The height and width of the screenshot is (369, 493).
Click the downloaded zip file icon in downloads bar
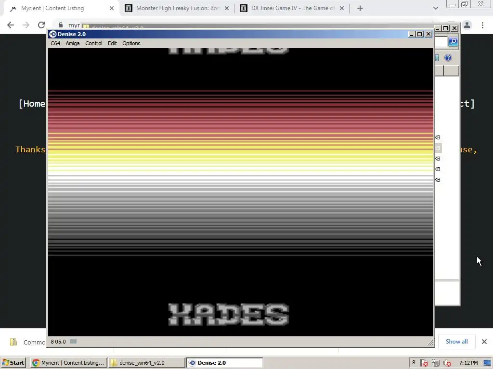(x=13, y=342)
